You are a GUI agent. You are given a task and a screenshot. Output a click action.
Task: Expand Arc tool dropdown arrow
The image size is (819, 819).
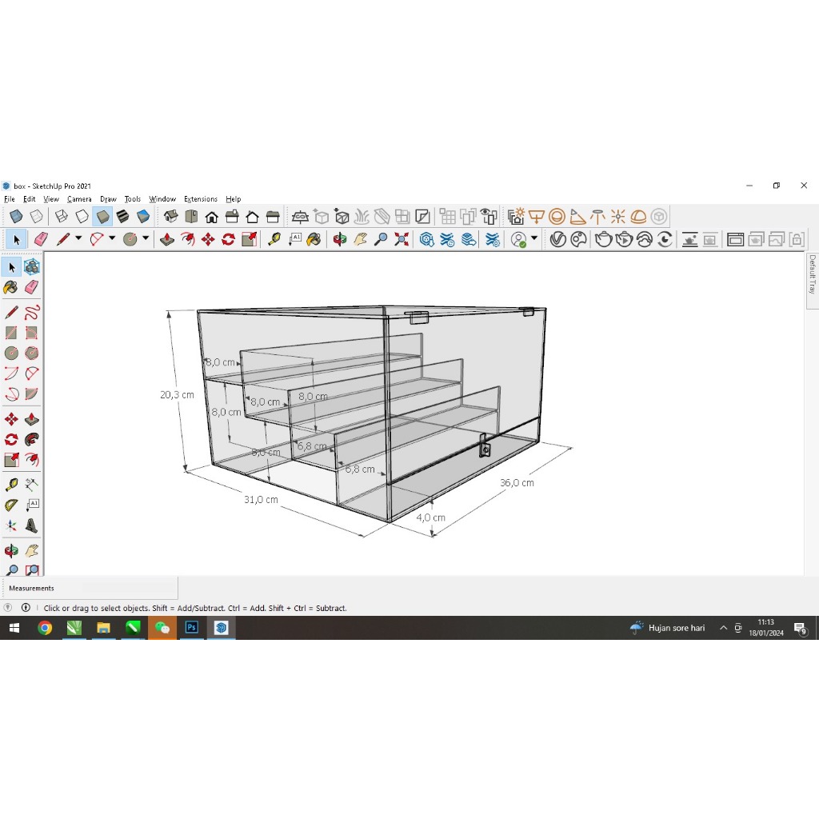[112, 238]
